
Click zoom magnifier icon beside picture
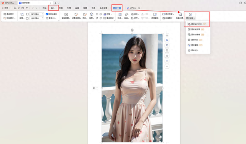167,50
